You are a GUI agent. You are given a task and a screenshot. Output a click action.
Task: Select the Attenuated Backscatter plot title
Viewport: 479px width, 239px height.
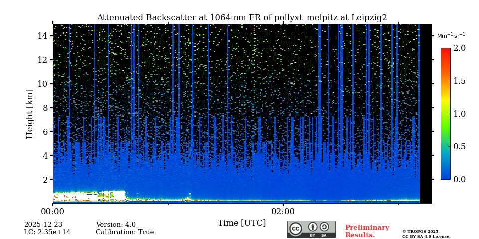(241, 18)
